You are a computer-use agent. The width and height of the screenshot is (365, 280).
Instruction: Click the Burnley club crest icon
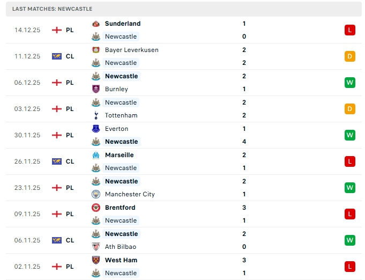[x=96, y=89]
